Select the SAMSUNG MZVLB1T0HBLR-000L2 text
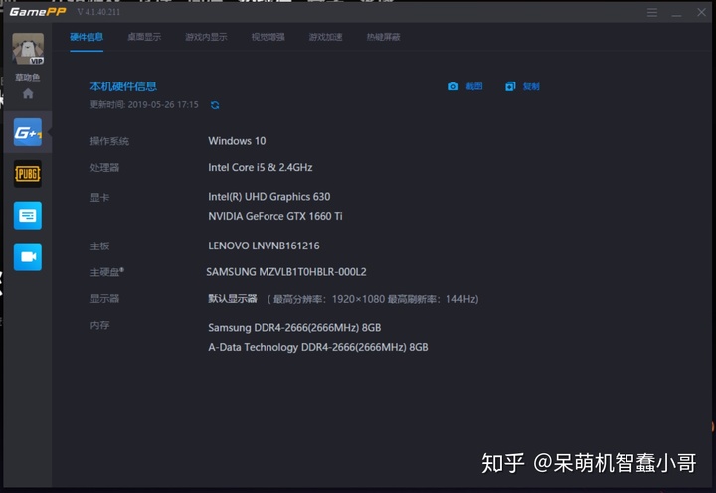The width and height of the screenshot is (716, 493). pyautogui.click(x=285, y=272)
